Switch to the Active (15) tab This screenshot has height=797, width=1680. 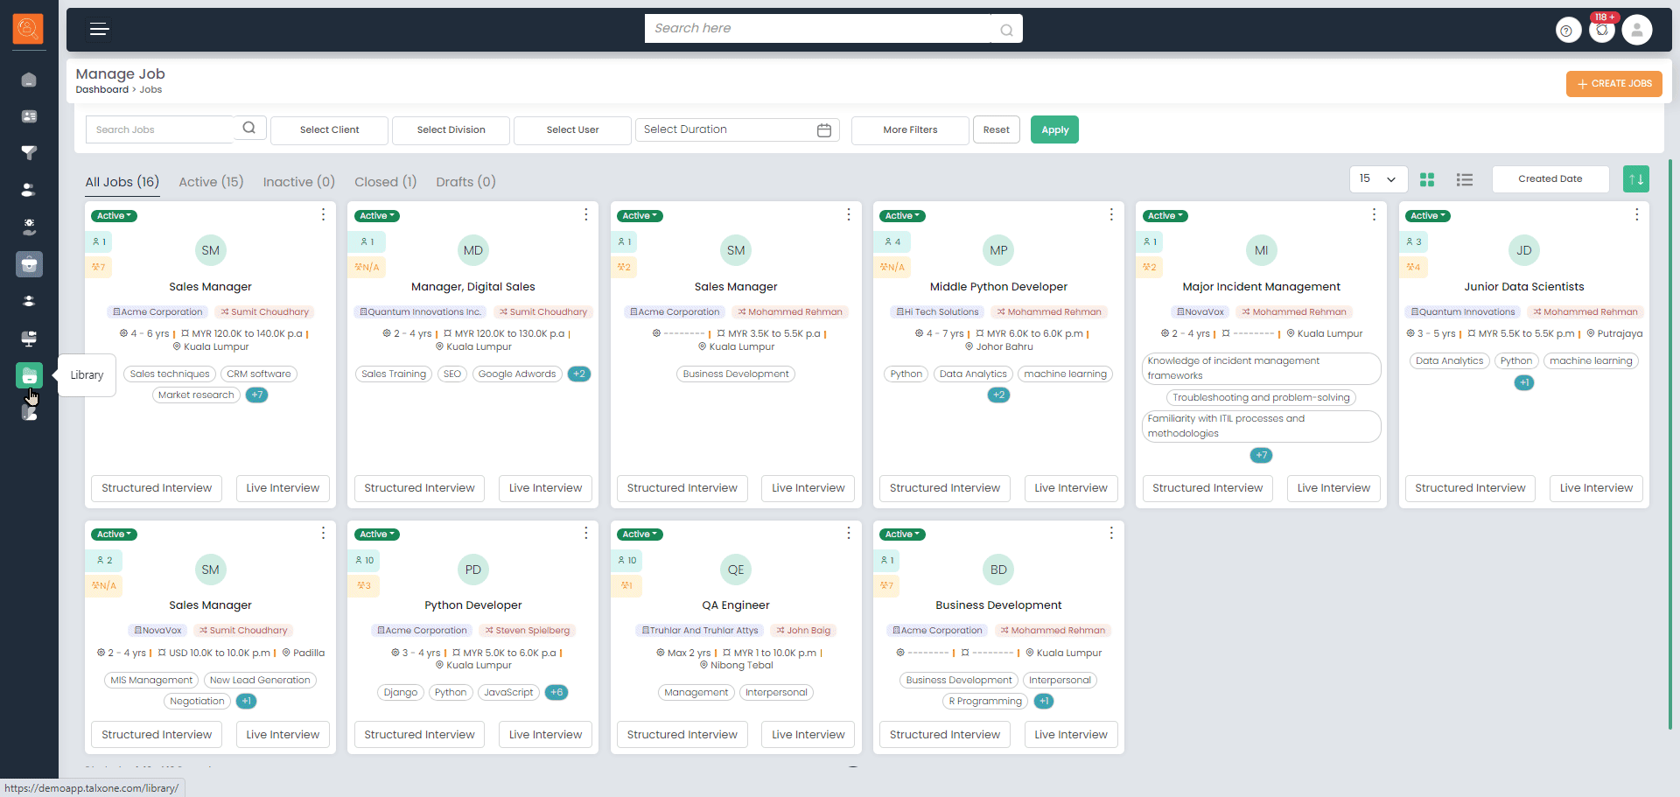pos(211,182)
